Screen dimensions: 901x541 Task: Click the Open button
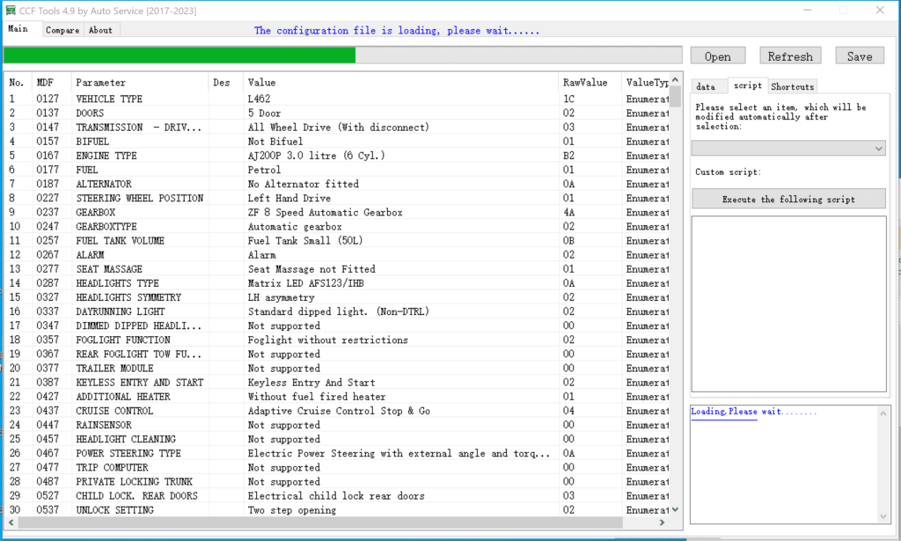click(717, 56)
